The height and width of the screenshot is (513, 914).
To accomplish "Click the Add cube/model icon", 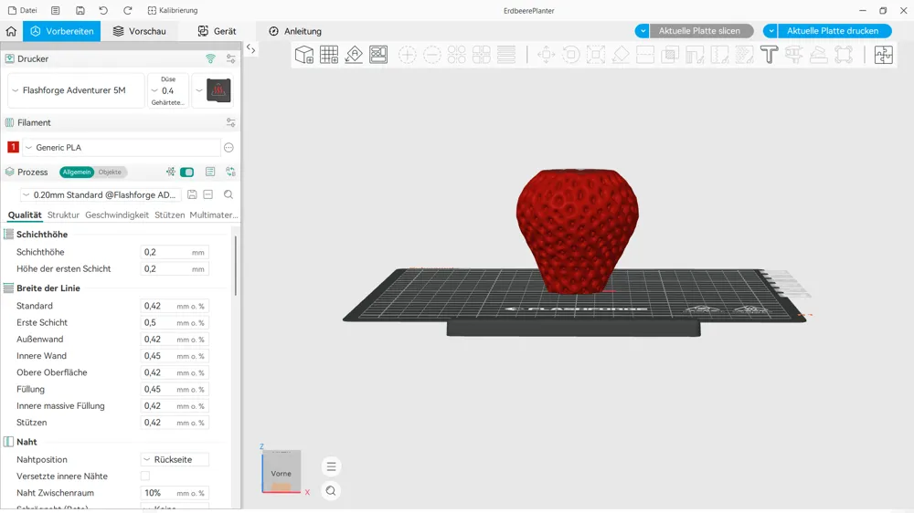I will [304, 55].
